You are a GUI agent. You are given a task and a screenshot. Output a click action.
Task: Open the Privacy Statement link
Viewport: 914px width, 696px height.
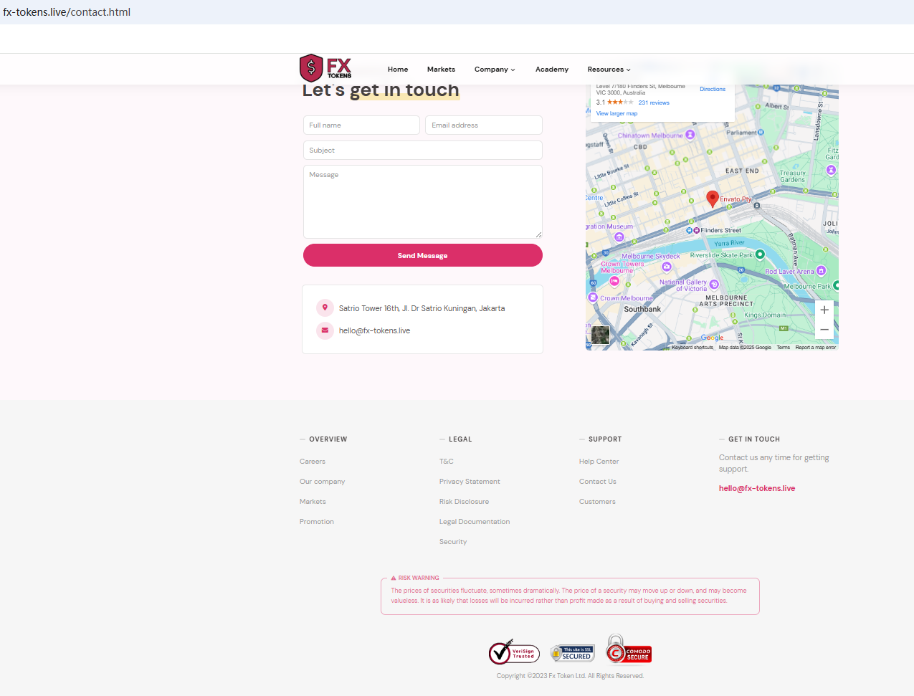pyautogui.click(x=470, y=482)
